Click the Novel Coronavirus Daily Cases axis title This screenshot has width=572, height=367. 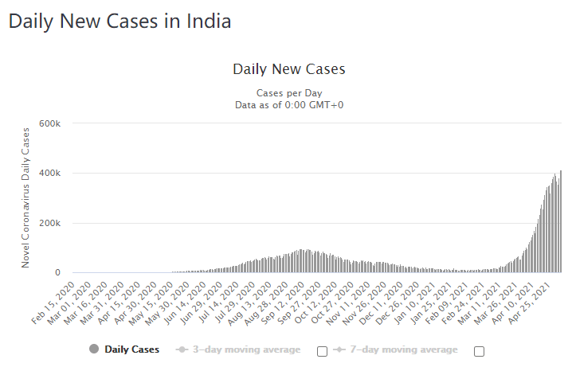25,198
